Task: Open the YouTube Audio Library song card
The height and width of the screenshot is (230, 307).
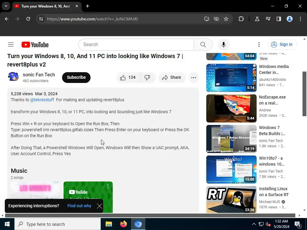Action: [88, 197]
